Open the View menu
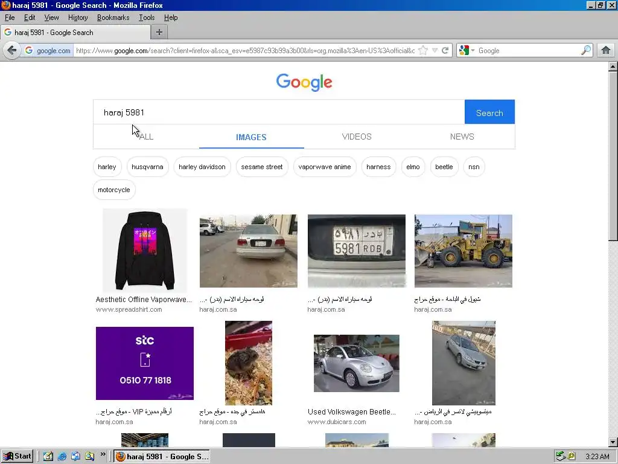This screenshot has height=464, width=618. point(51,18)
